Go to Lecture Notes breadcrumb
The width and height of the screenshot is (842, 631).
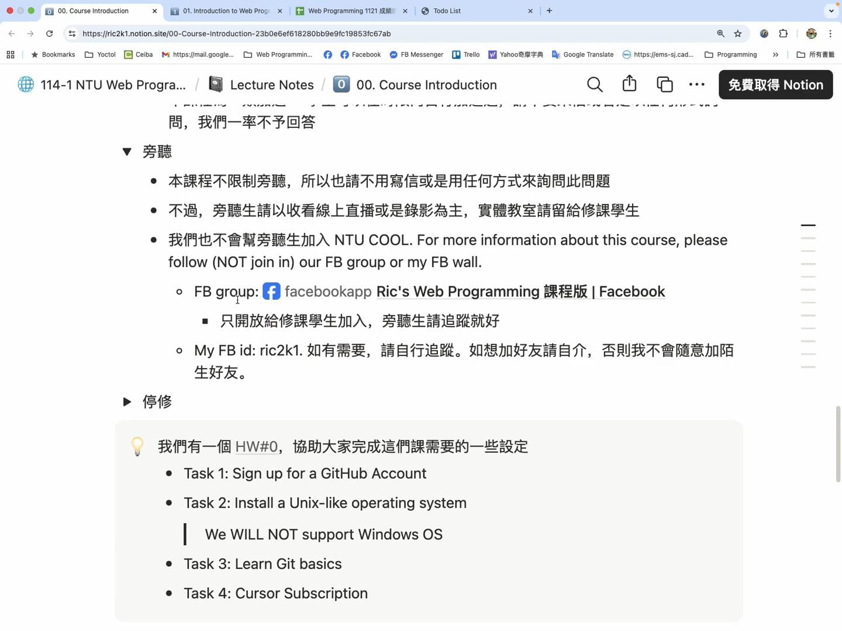(271, 85)
